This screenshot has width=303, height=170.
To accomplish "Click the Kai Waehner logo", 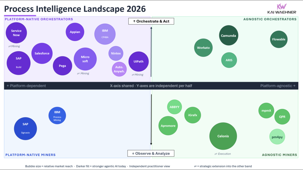I will coord(282,9).
